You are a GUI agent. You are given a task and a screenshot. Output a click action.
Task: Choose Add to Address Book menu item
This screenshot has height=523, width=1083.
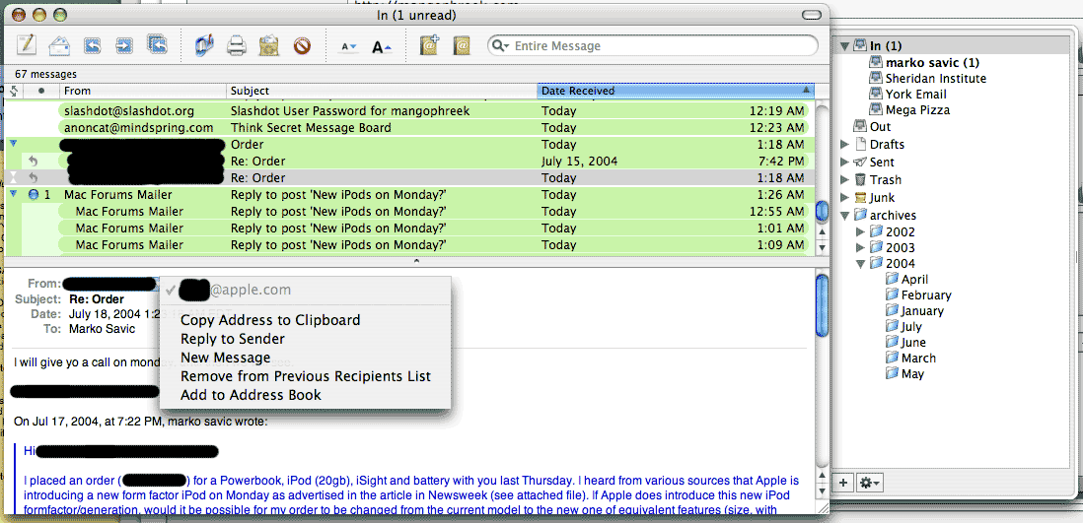tap(305, 395)
